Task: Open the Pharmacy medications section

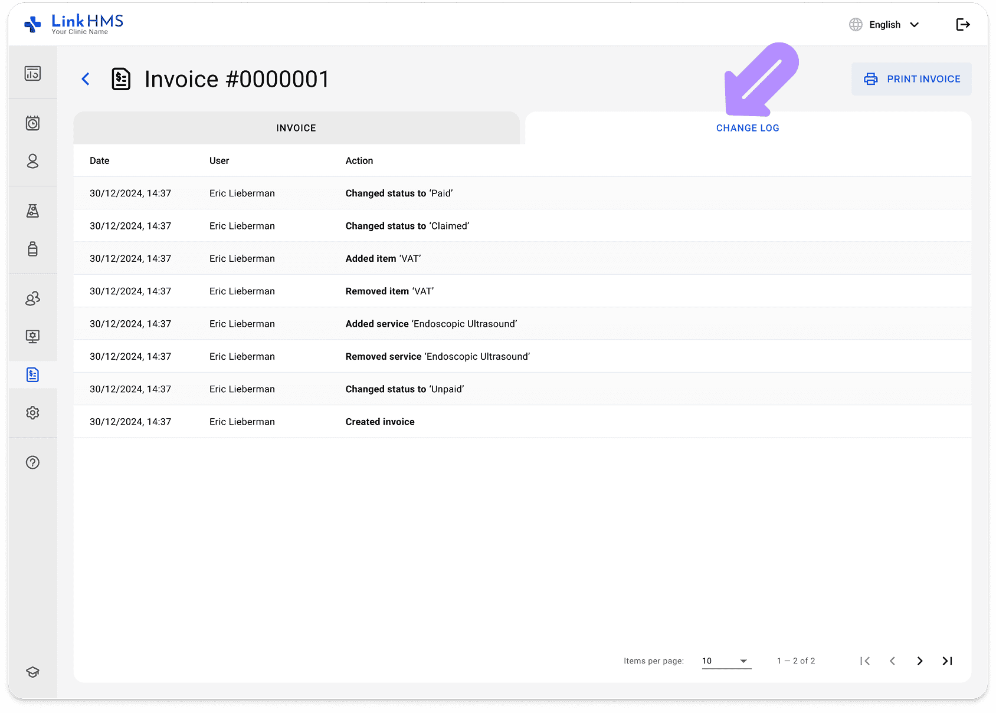Action: coord(32,249)
